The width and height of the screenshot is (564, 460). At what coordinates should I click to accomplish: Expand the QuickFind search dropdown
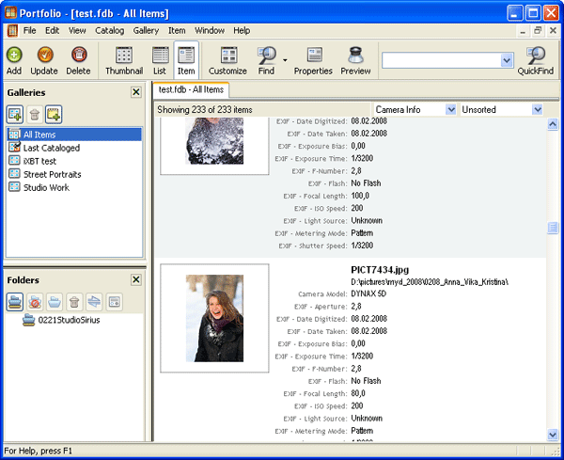pyautogui.click(x=507, y=60)
